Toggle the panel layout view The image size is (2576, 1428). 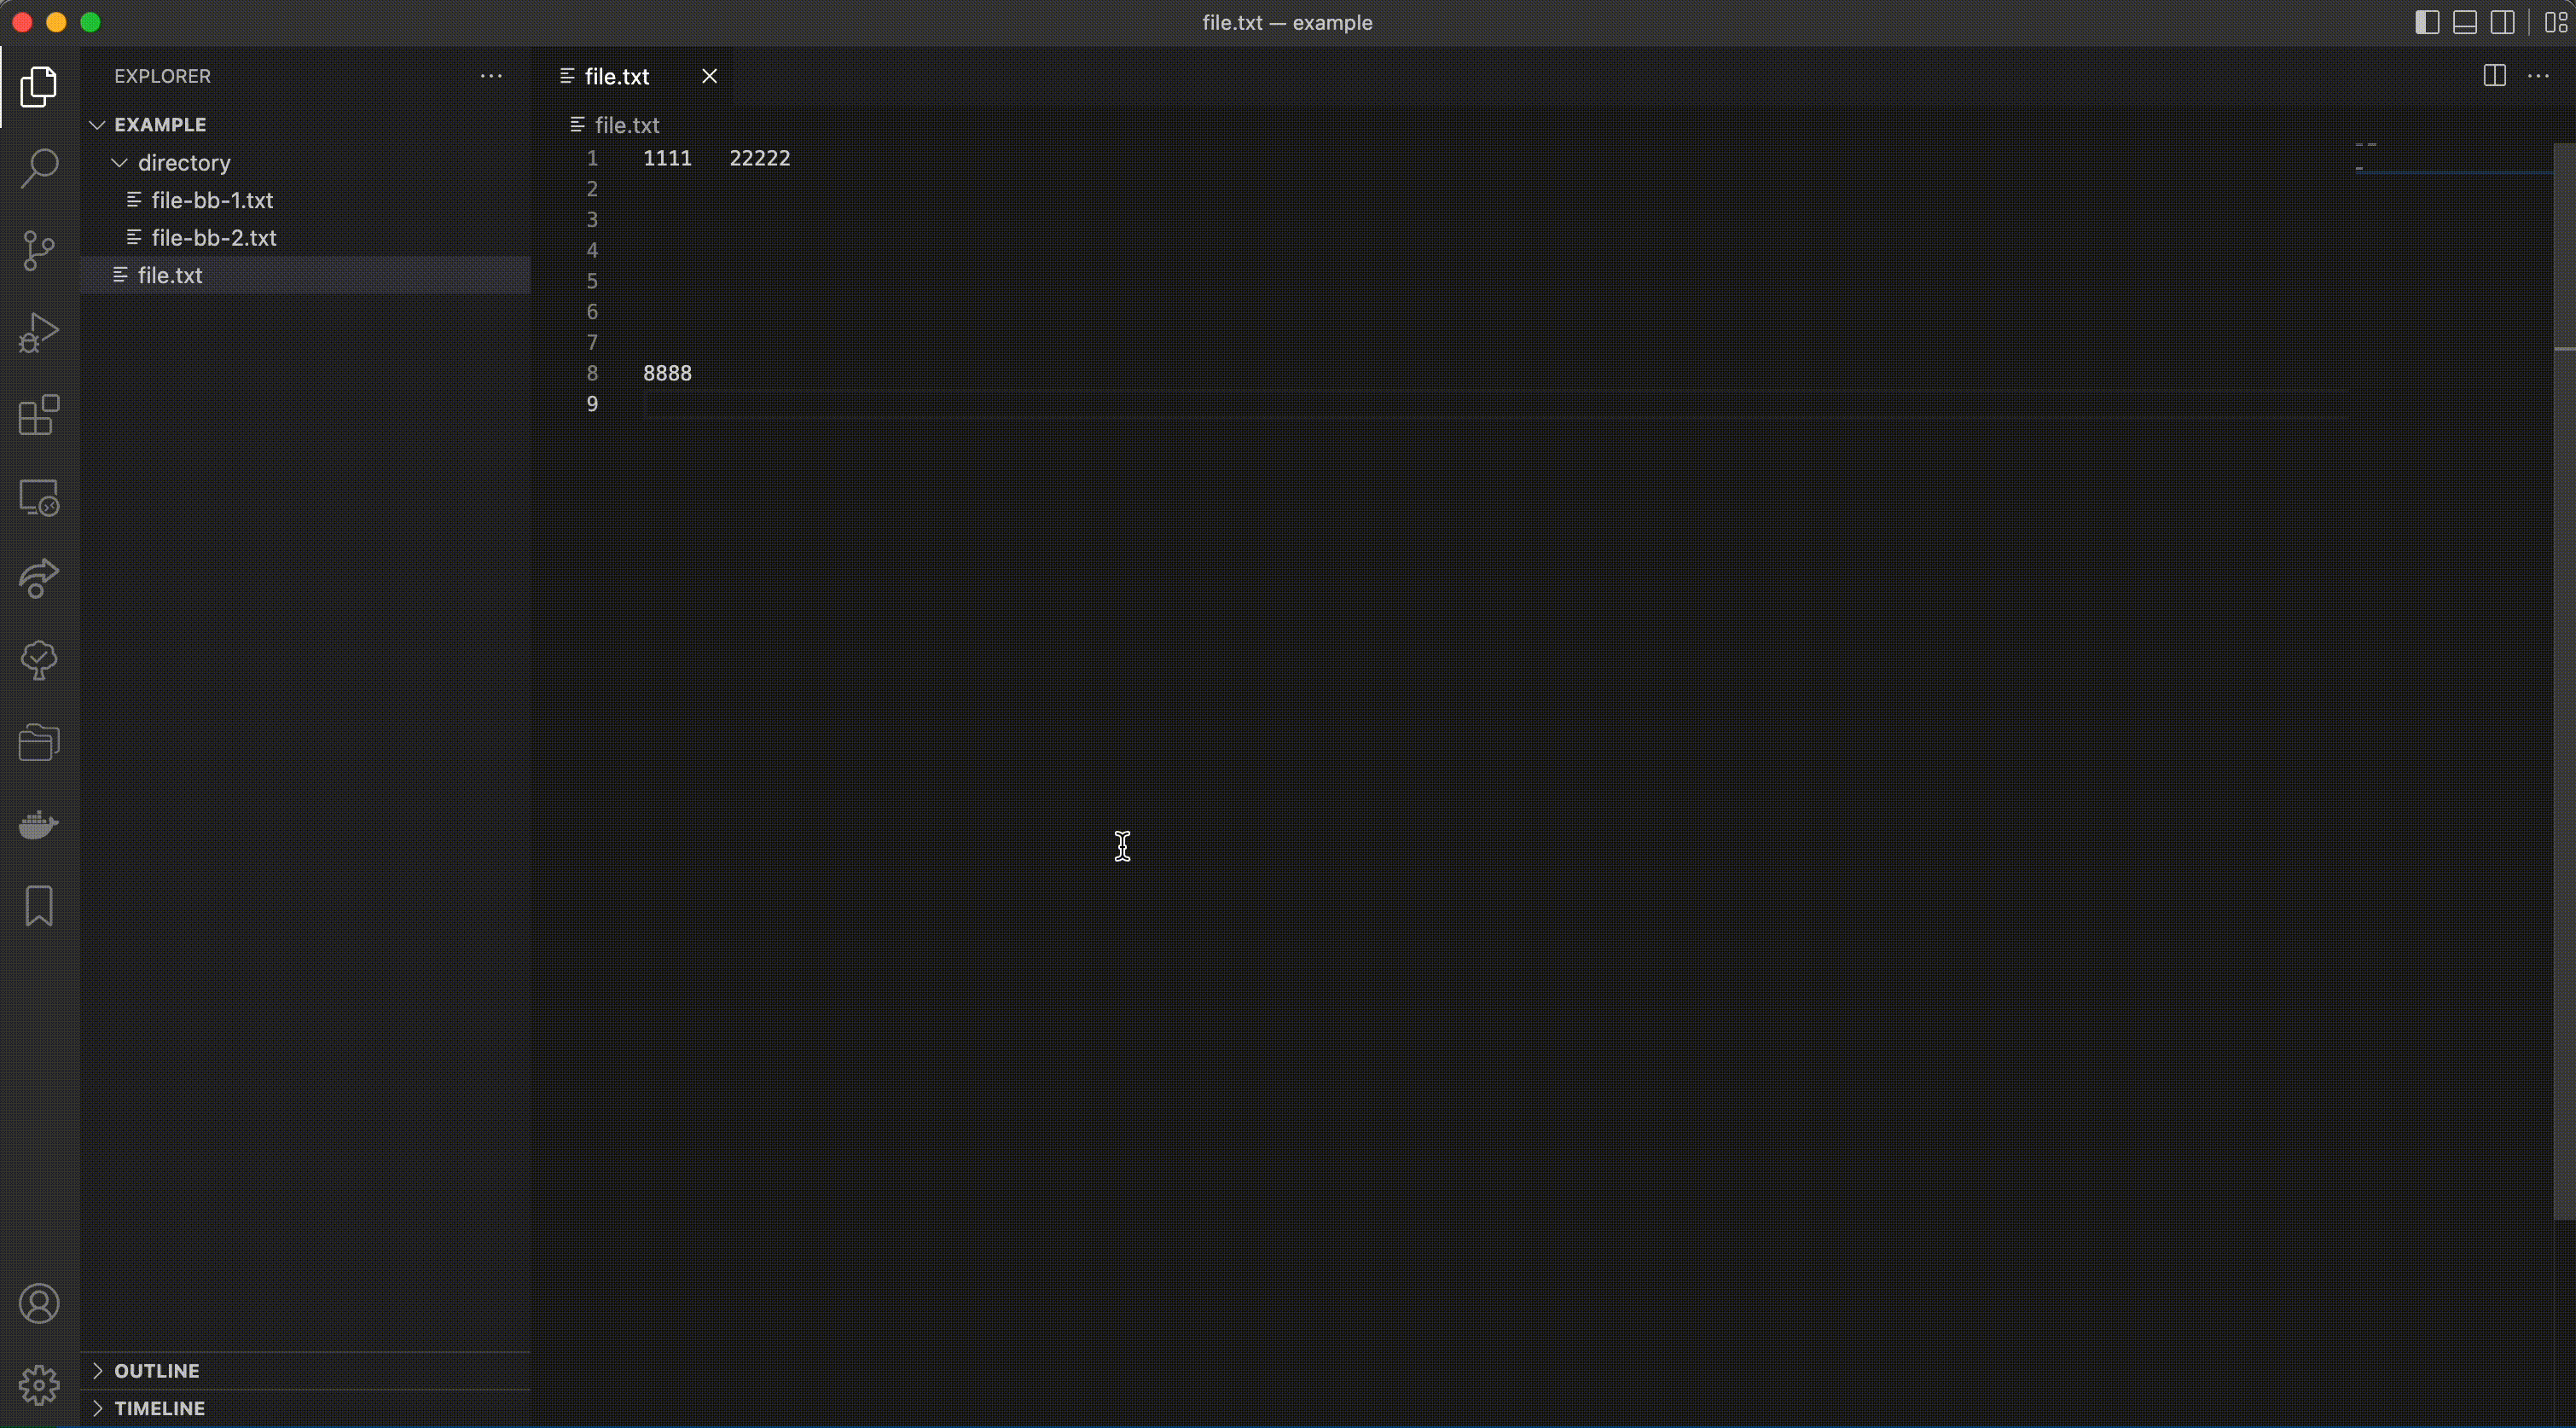tap(2463, 21)
